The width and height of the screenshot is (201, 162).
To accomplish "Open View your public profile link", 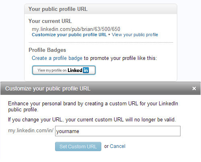I will tap(135, 35).
